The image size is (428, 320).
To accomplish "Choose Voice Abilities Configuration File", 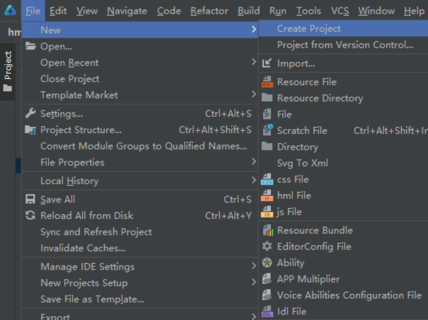I will pyautogui.click(x=349, y=295).
